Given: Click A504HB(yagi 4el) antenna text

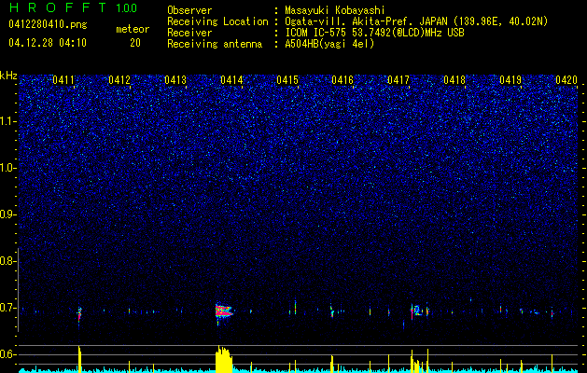Looking at the screenshot, I should [x=329, y=44].
